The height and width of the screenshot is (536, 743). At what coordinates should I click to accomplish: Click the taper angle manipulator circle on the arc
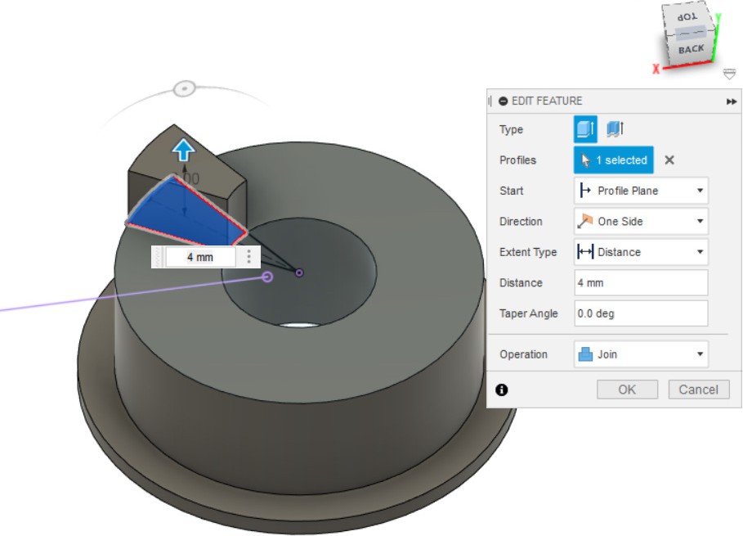coord(186,88)
